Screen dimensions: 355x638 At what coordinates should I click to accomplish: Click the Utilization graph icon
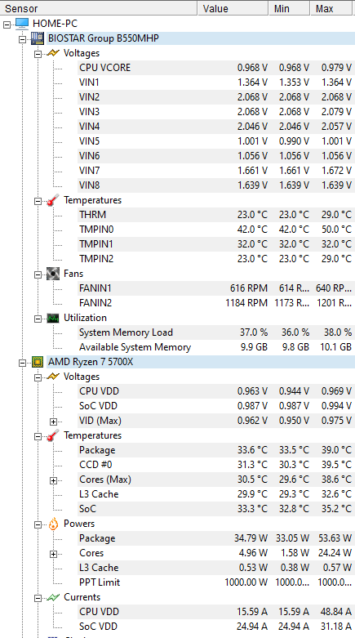53,318
